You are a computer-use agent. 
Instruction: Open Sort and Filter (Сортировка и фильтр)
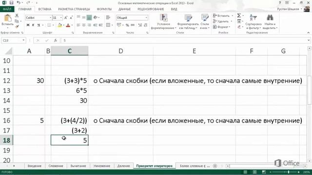(253, 21)
